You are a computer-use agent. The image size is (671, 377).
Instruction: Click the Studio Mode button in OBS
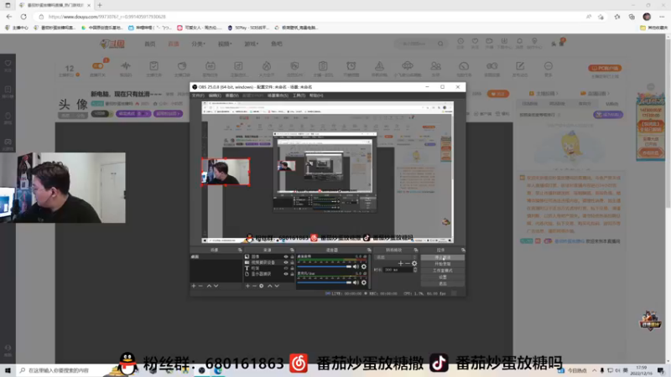(443, 271)
